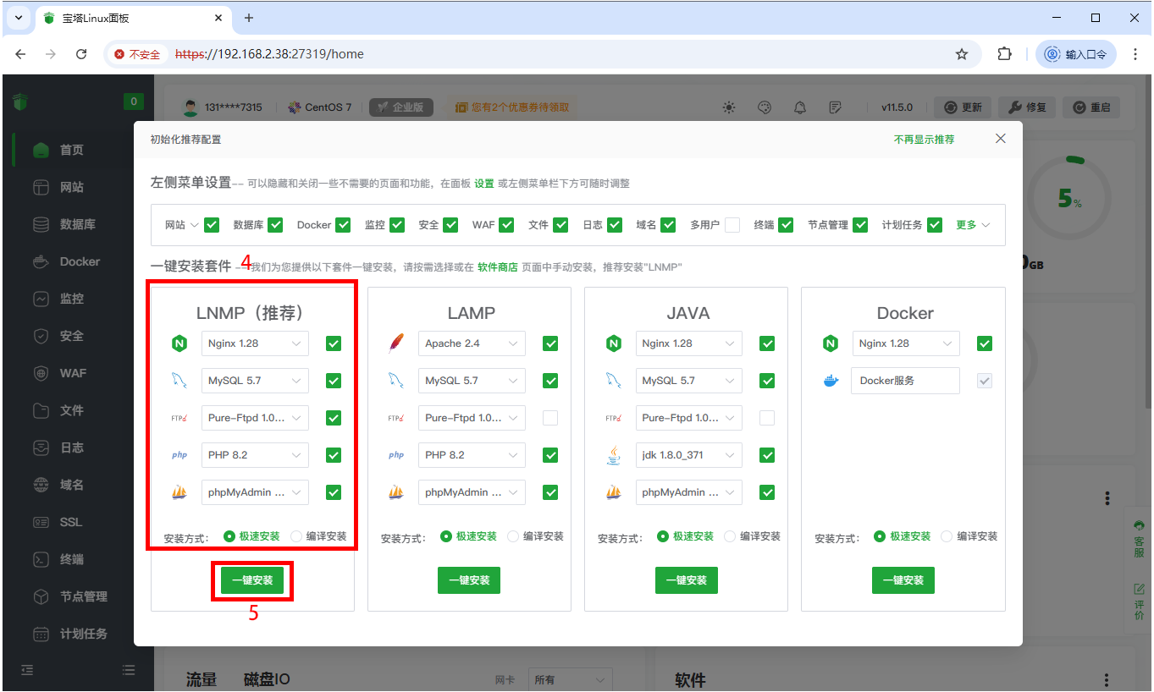Check Pure-Ftpd in the LAMP suite
Screen dimensions: 1154x692
pyautogui.click(x=550, y=418)
